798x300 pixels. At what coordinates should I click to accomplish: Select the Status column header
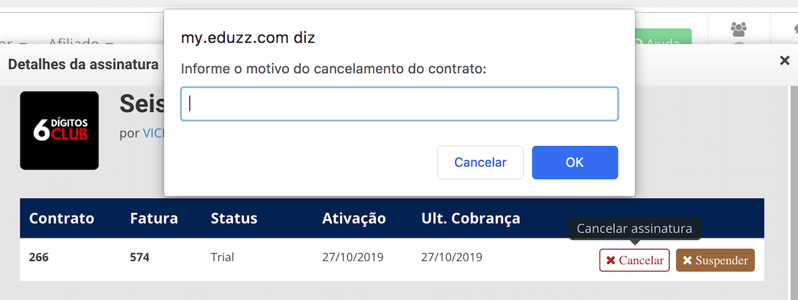[x=234, y=218]
